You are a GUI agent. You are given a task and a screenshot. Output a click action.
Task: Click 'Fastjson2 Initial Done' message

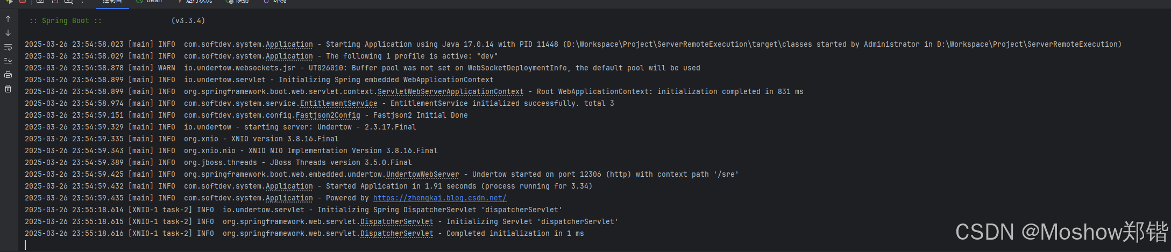(421, 116)
